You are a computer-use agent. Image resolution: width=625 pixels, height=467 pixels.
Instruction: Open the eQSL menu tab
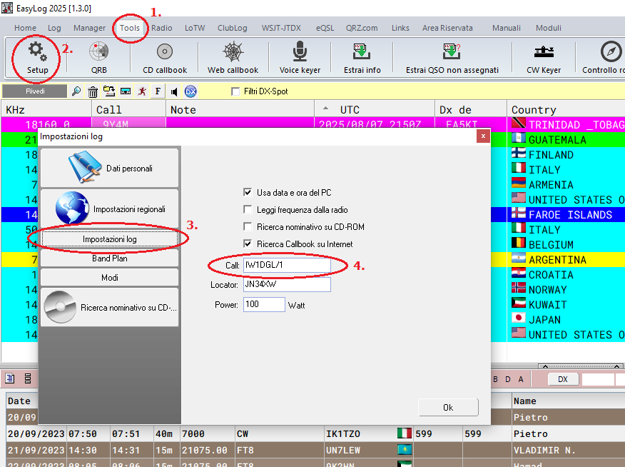coord(325,28)
